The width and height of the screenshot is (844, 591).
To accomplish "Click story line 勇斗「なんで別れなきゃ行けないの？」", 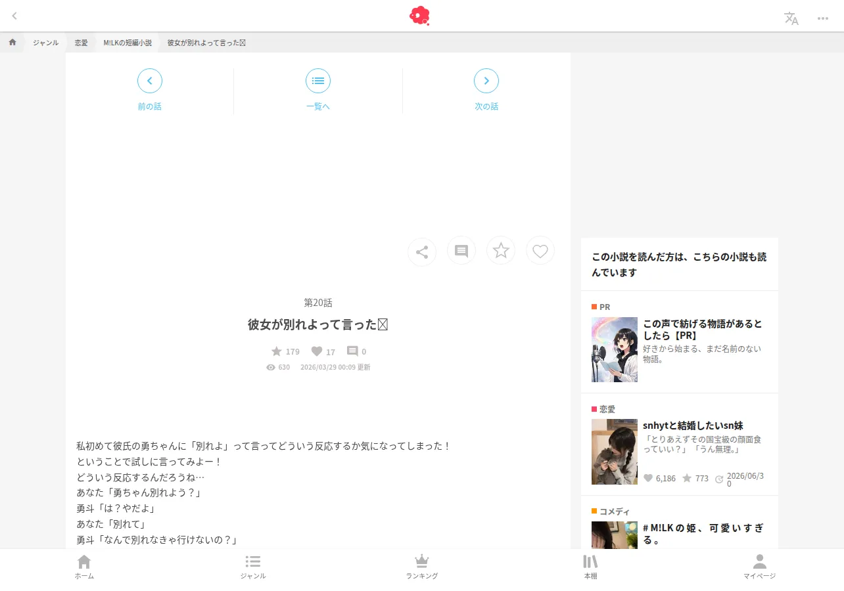I will click(156, 540).
